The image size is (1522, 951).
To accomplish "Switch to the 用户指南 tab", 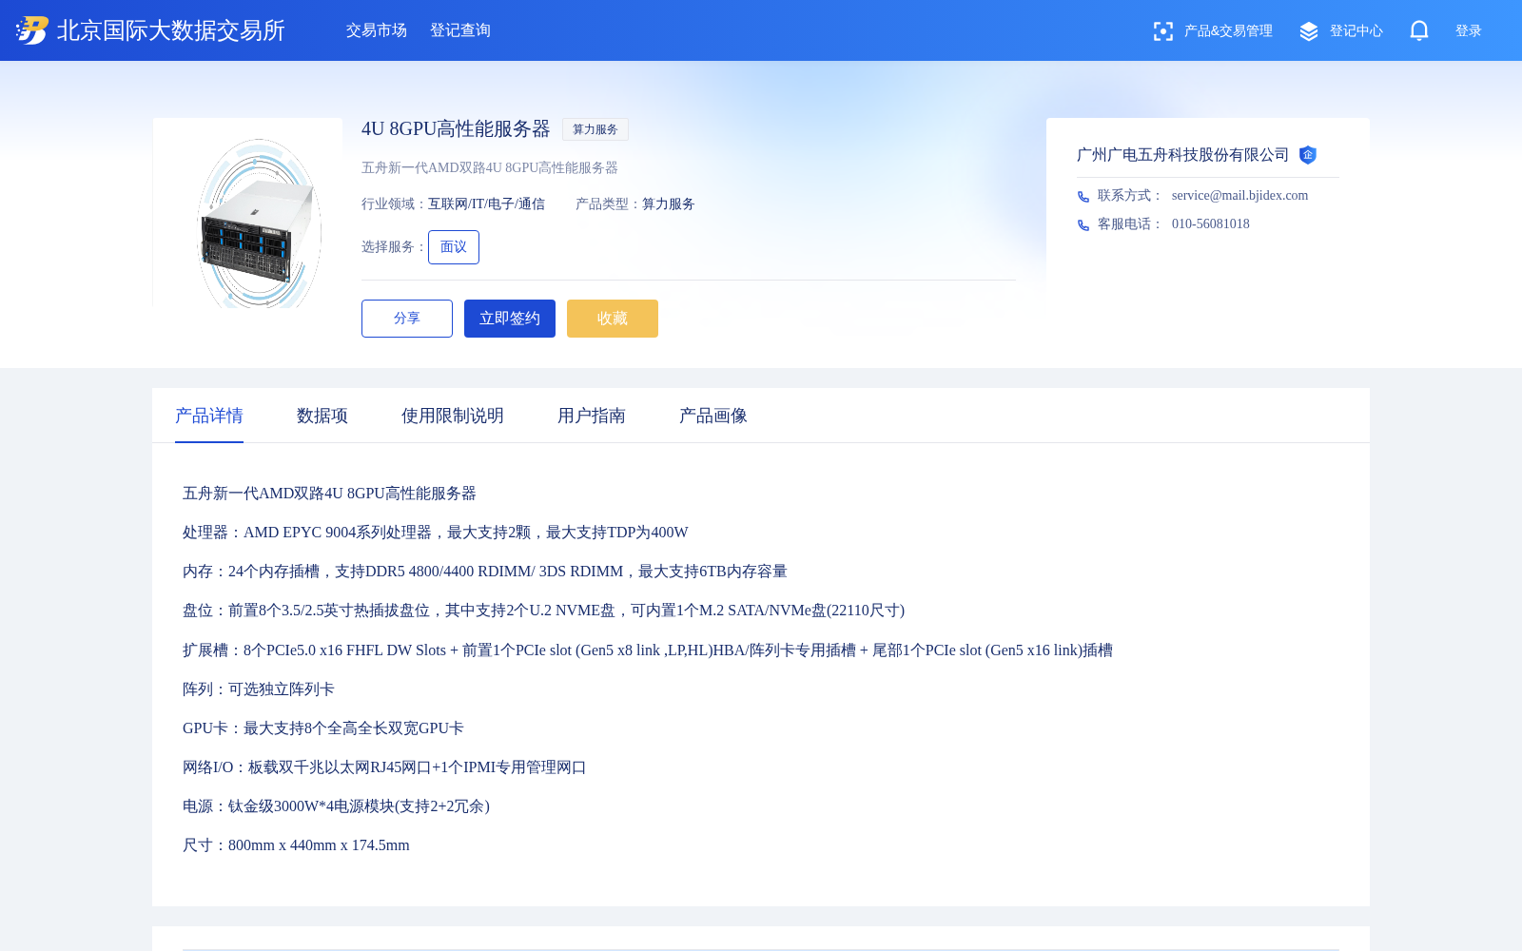I will (592, 416).
